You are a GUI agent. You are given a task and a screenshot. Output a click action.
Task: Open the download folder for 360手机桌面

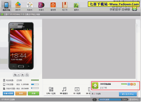point(135,84)
